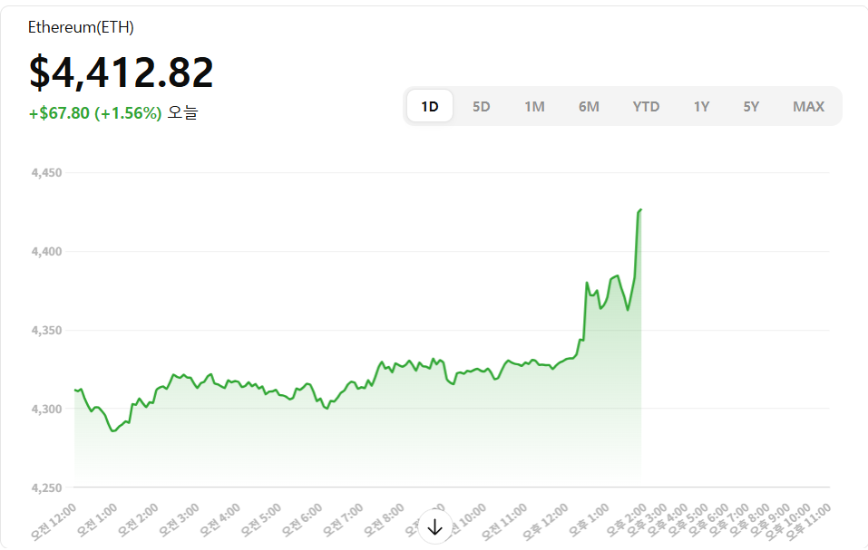Select the 1D time range tab
The width and height of the screenshot is (868, 550).
click(430, 106)
